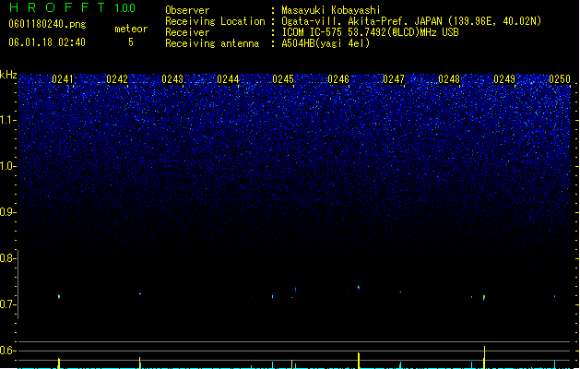
Task: Click the HROFFT 1.0.0 title text
Action: [x=72, y=7]
